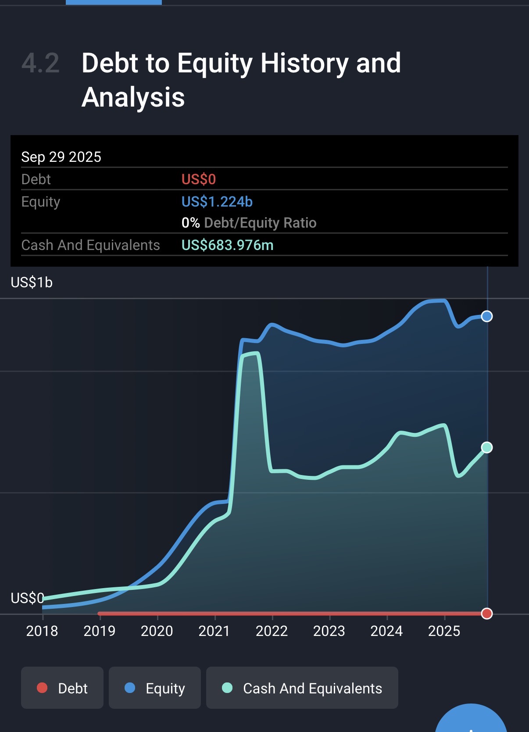Screen dimensions: 529x732
Task: Select the blue Equity data point marker
Action: click(x=486, y=316)
